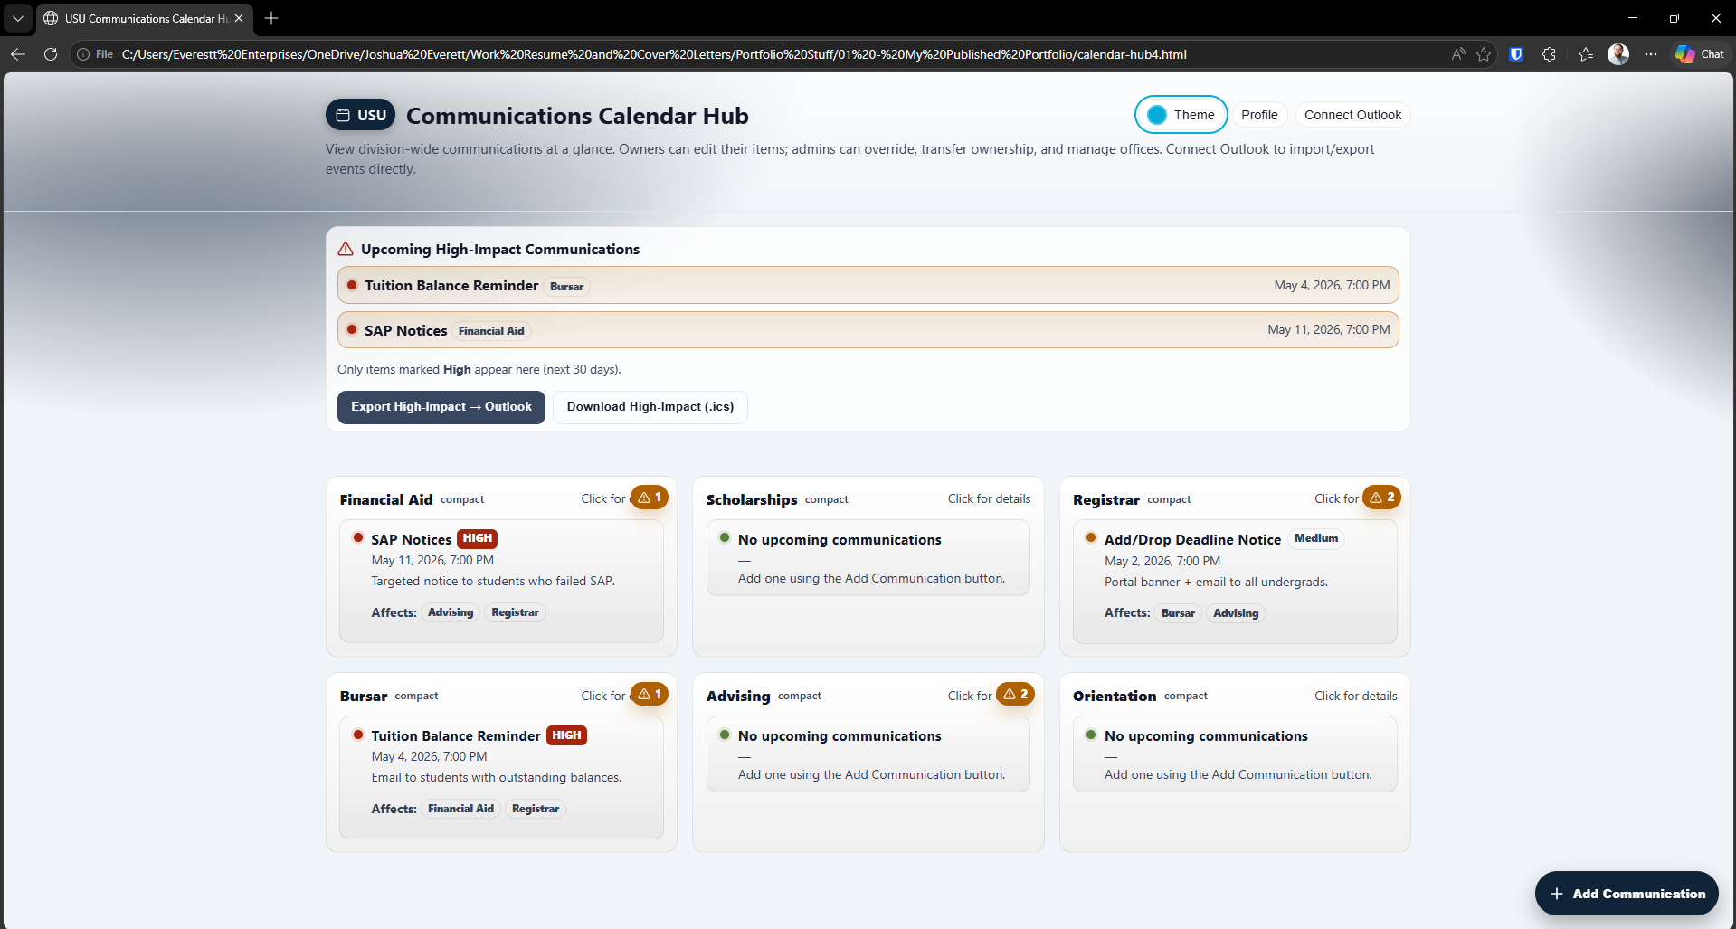
Task: Click the Registrar tag under SAP Notices
Action: [515, 612]
